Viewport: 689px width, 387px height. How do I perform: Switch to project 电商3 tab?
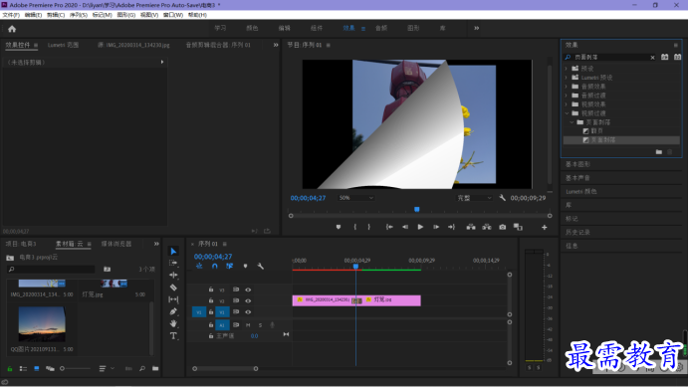tap(21, 244)
